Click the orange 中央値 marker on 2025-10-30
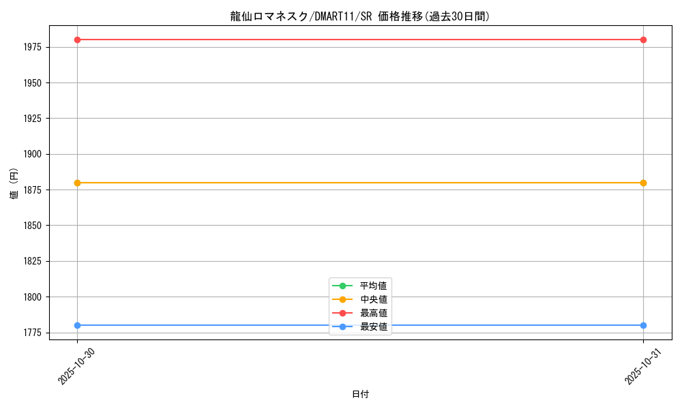This screenshot has height=409, width=682. (x=76, y=182)
